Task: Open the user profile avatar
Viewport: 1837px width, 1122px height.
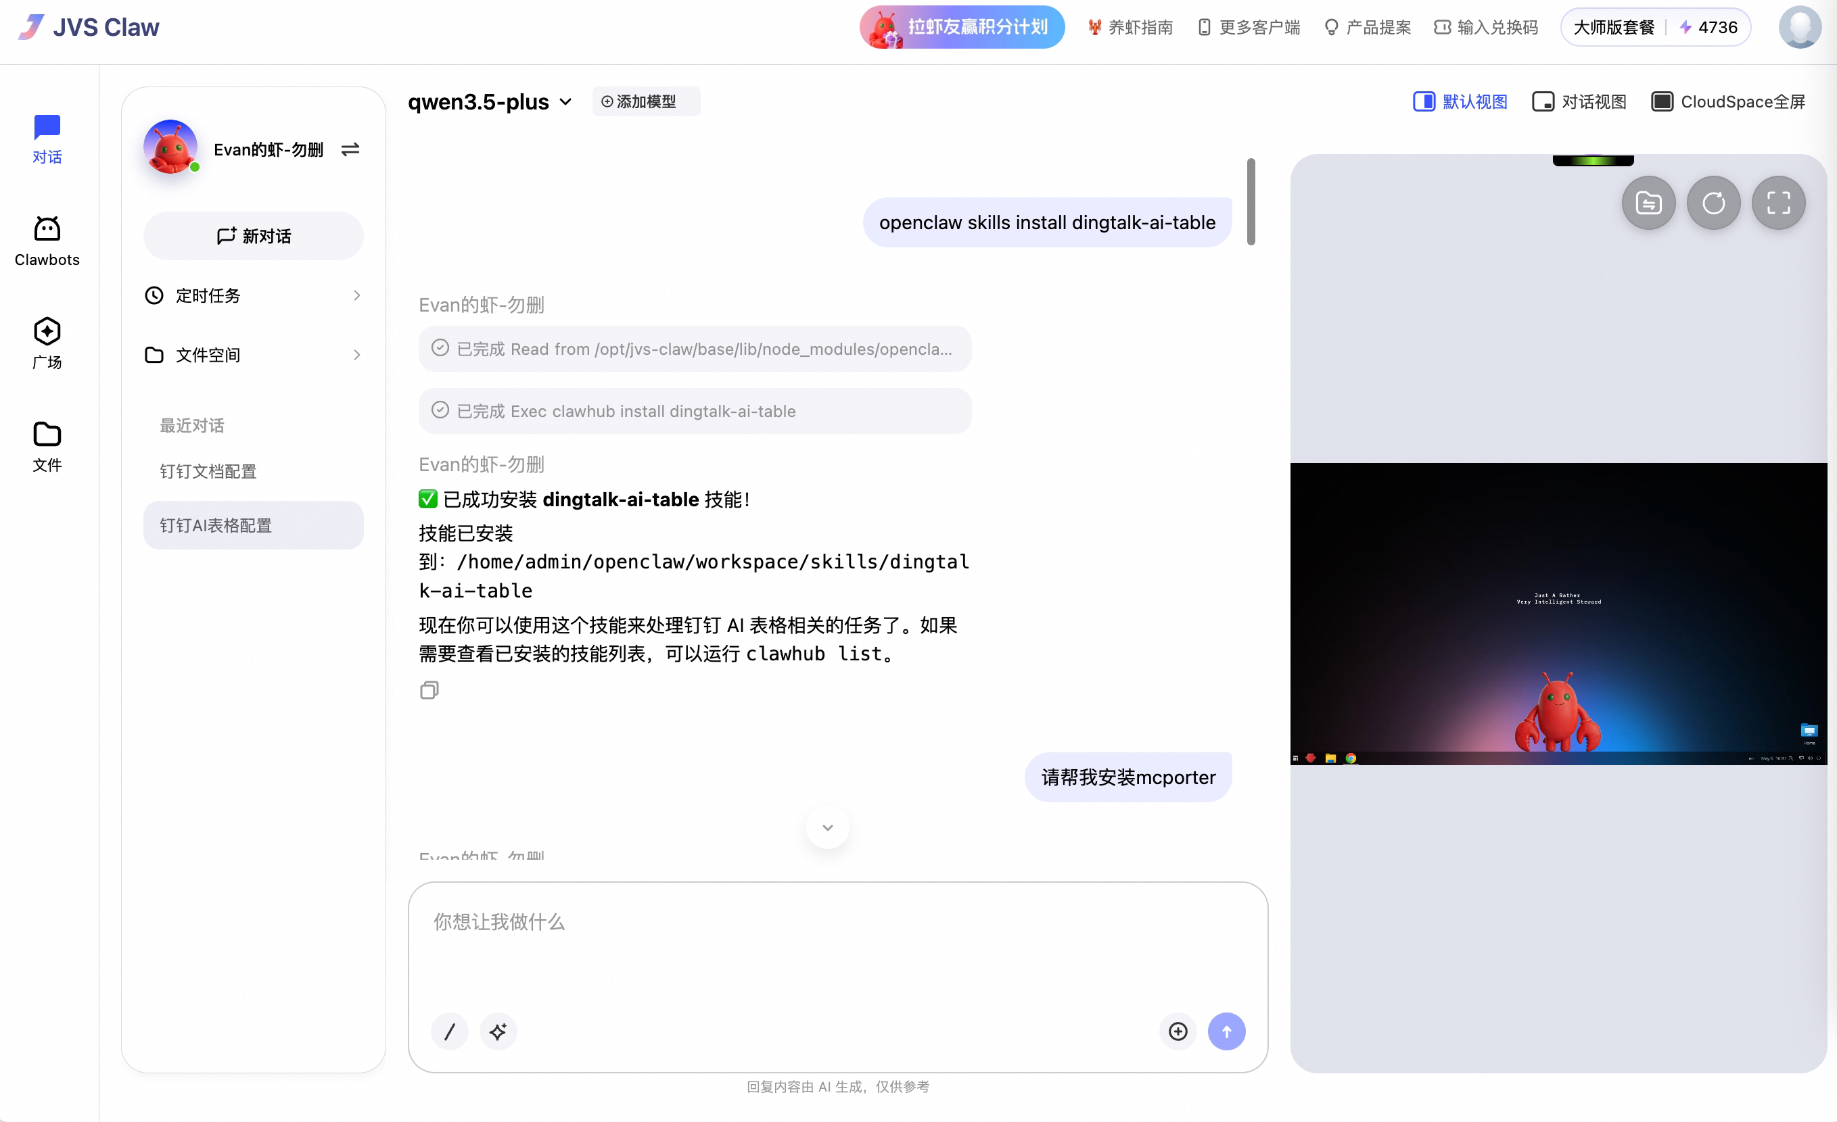Action: pos(1800,28)
